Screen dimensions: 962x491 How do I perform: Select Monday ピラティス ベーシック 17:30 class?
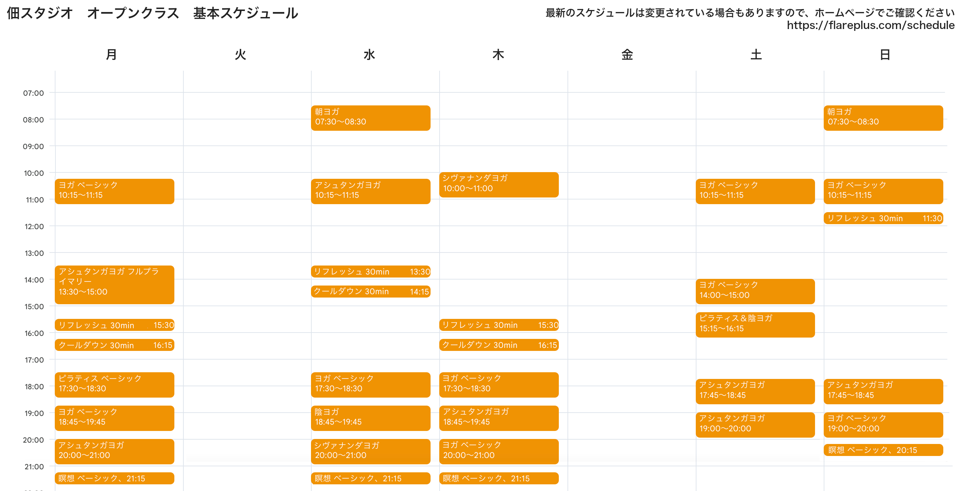114,384
